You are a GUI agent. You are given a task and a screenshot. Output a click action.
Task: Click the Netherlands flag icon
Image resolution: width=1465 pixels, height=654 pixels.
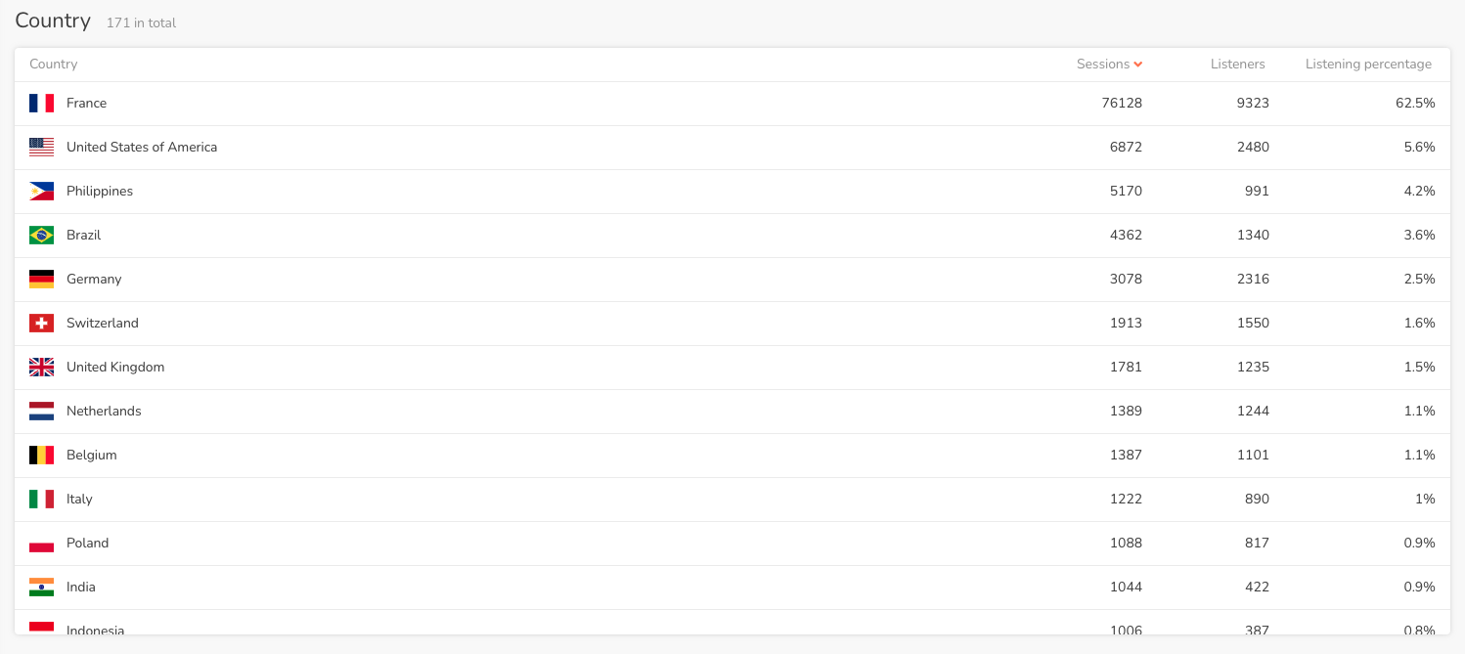tap(41, 411)
